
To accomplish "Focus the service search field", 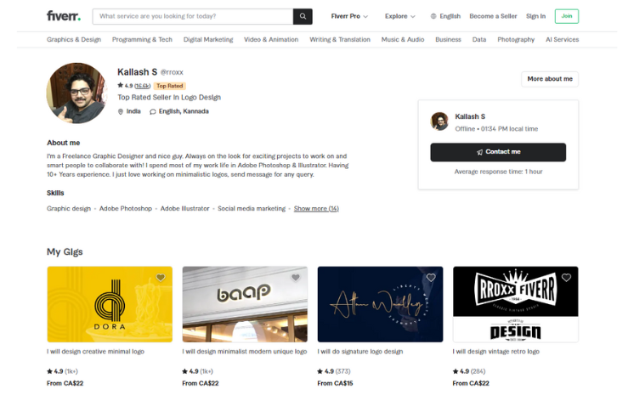I will pyautogui.click(x=193, y=17).
